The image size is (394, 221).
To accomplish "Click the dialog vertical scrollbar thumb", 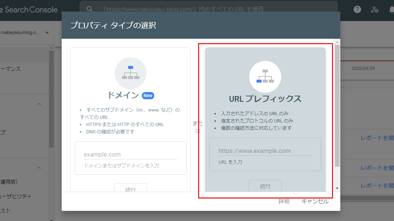I will tap(337, 105).
